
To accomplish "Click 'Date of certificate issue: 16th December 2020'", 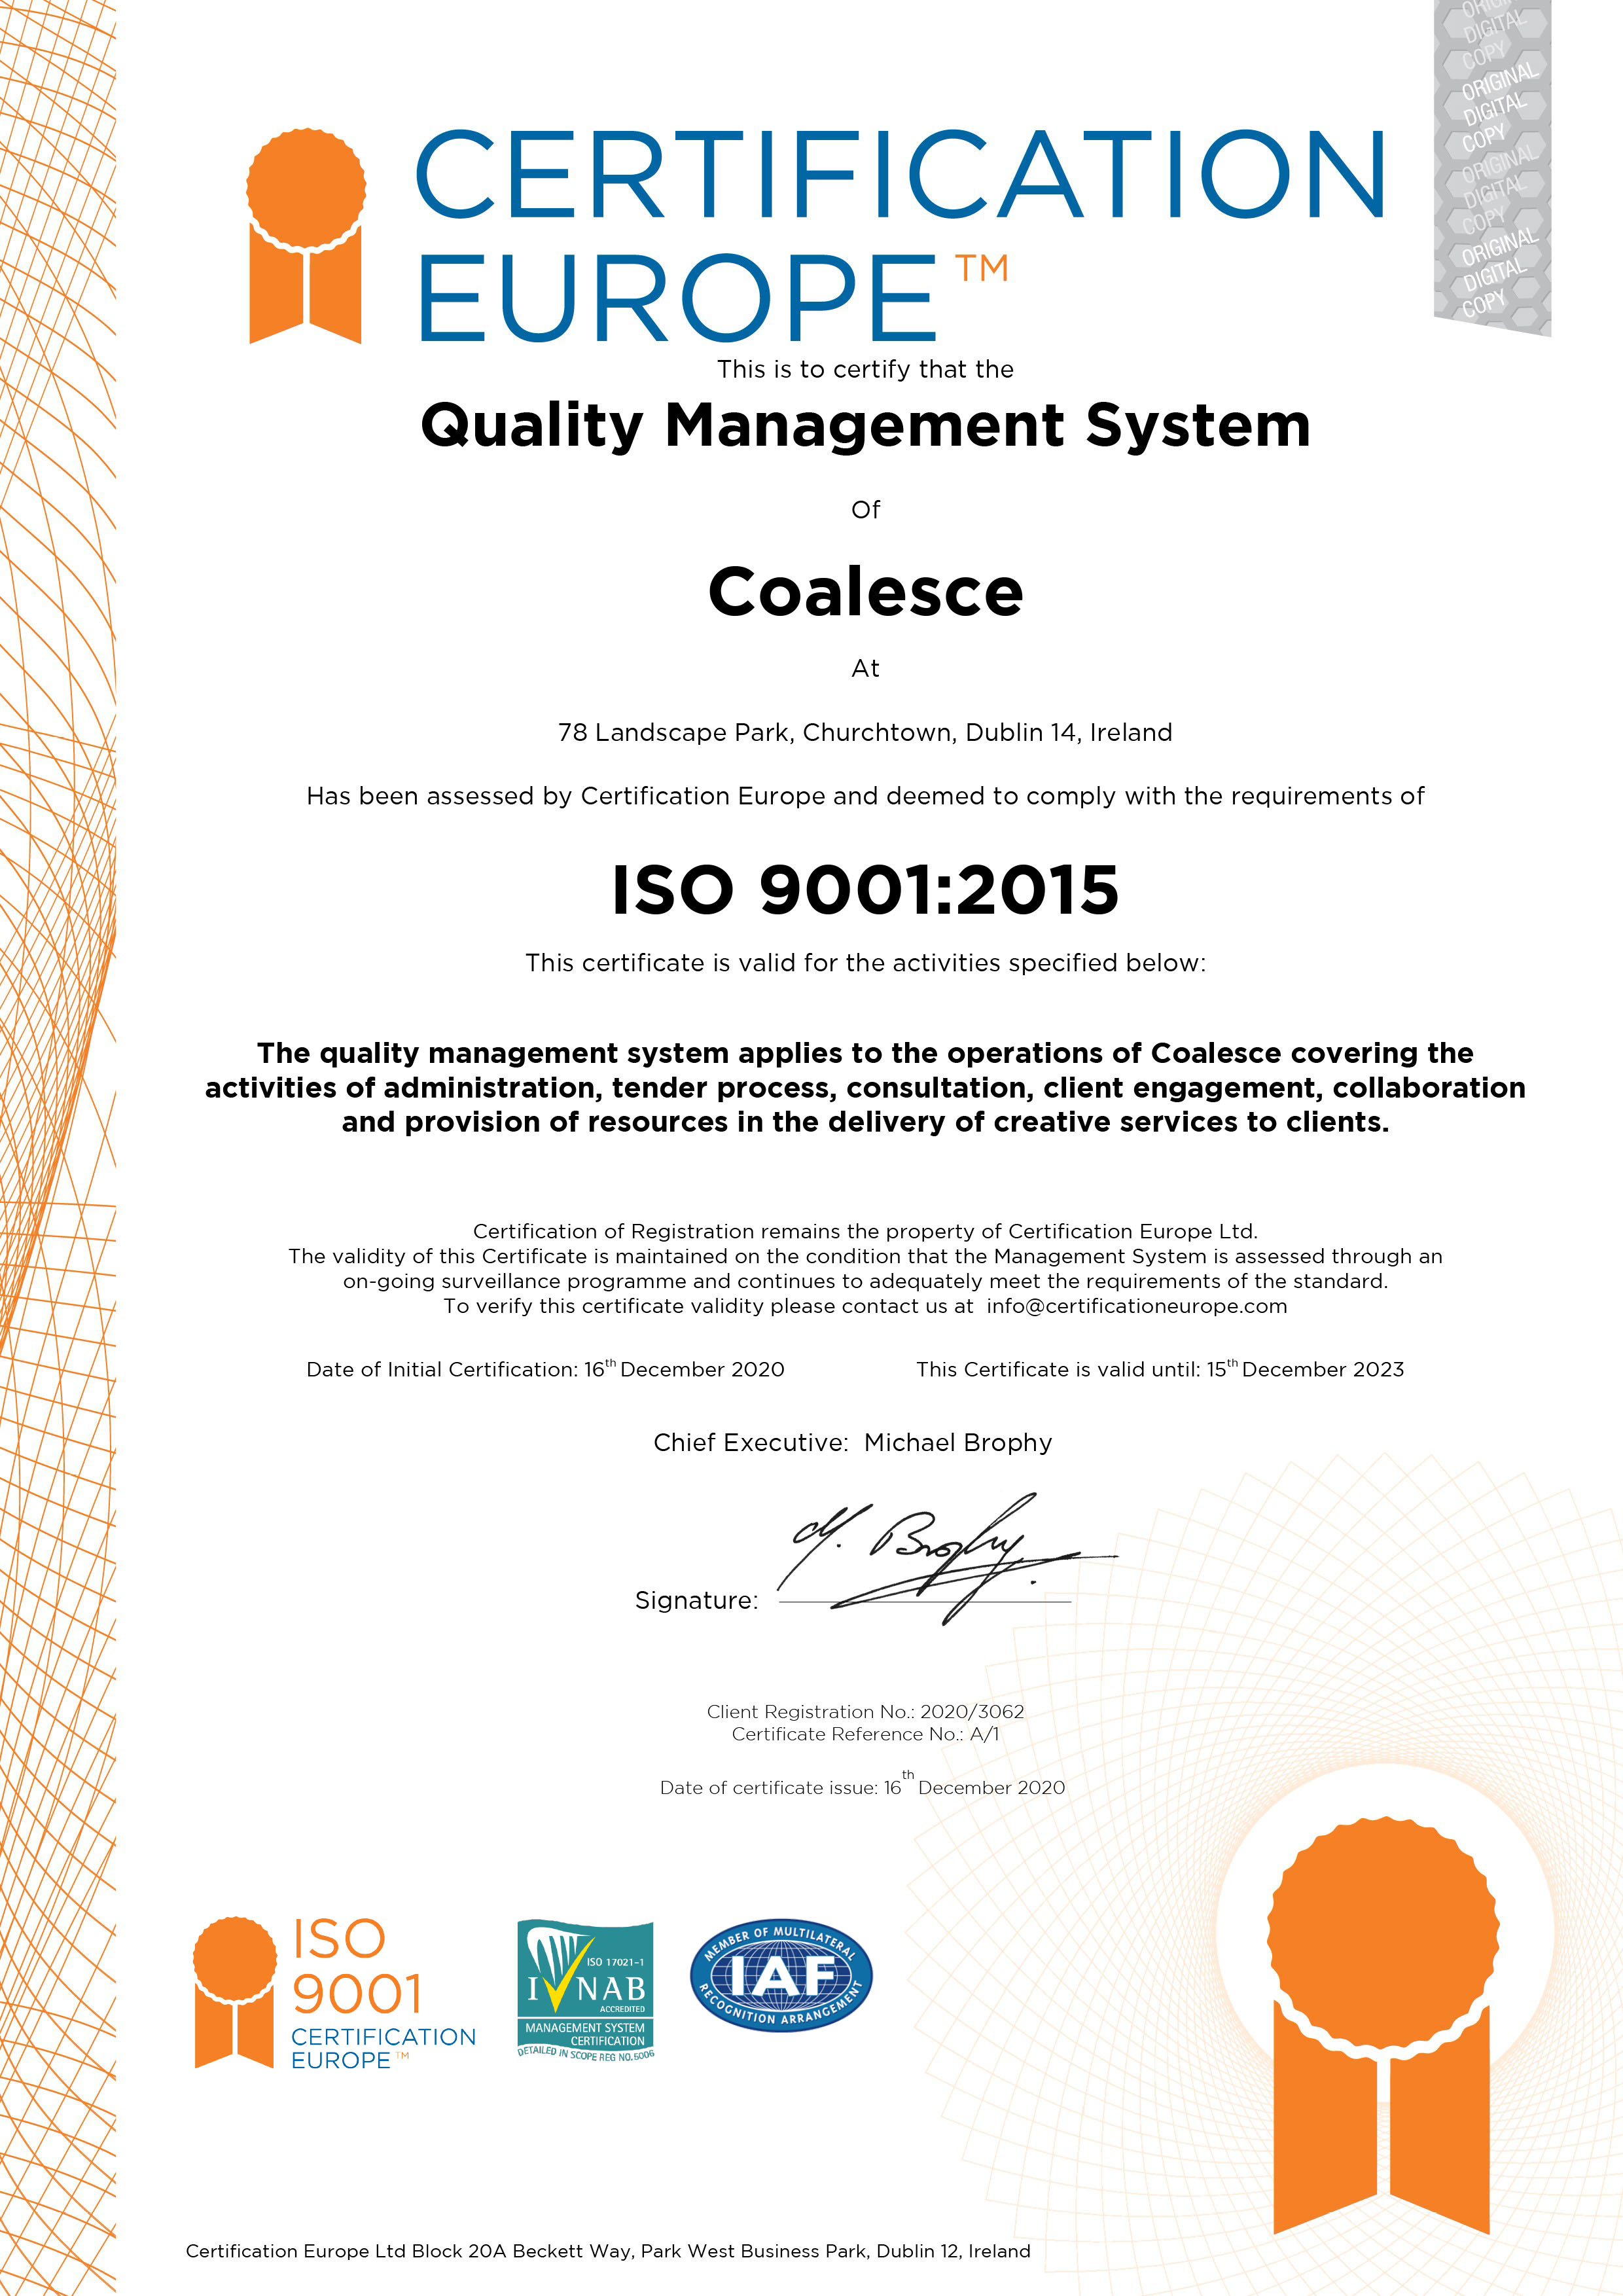I will pyautogui.click(x=862, y=1785).
